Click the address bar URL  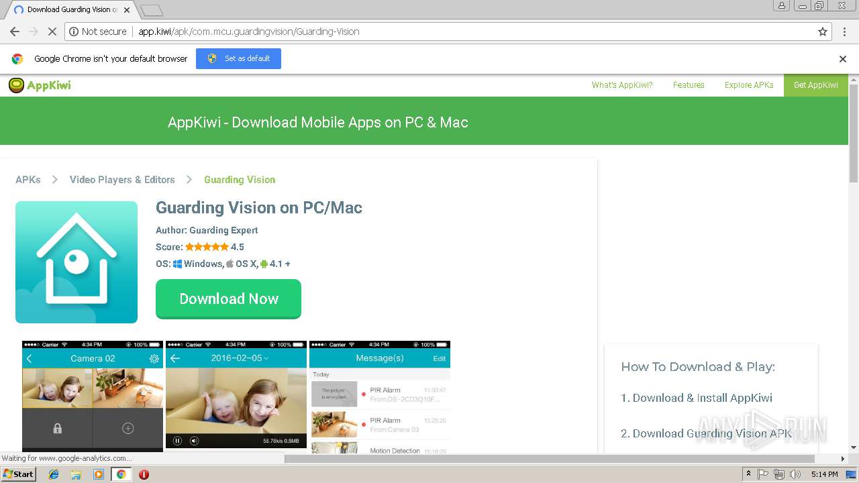pos(249,32)
